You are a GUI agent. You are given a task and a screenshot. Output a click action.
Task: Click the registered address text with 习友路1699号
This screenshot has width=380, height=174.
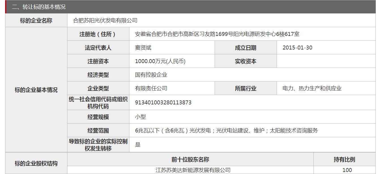tap(217, 34)
